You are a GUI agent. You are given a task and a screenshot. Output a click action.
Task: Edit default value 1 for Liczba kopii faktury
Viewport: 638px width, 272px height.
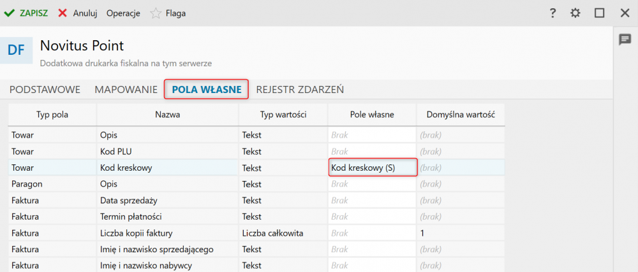click(x=461, y=233)
